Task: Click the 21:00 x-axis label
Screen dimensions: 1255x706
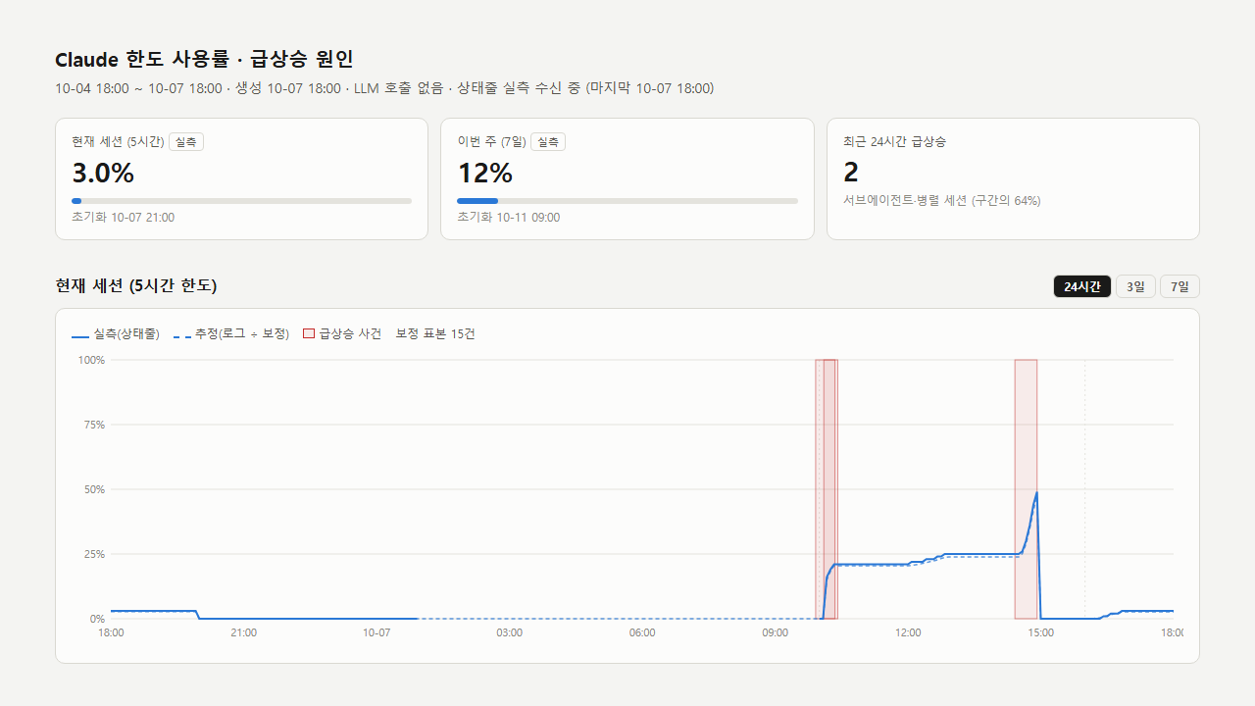Action: [243, 633]
